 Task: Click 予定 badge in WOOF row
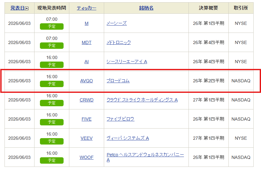pyautogui.click(x=52, y=160)
